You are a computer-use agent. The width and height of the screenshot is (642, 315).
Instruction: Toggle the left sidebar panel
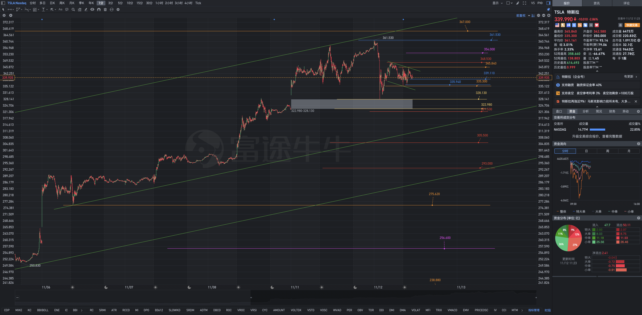pos(3,3)
